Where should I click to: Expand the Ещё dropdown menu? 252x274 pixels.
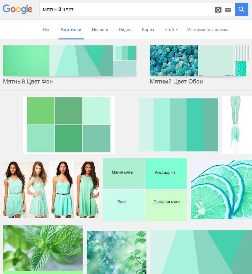(171, 29)
